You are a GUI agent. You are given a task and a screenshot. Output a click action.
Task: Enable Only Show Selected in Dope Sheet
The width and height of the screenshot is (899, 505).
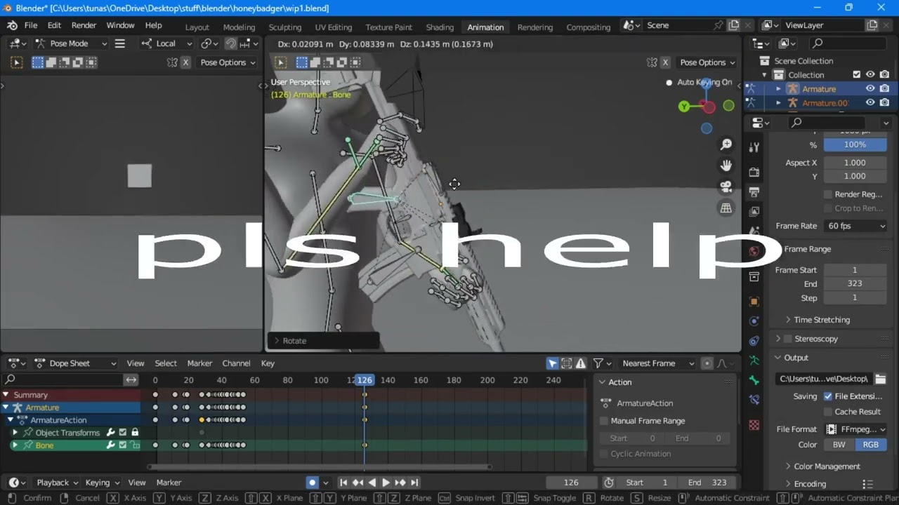pyautogui.click(x=553, y=363)
